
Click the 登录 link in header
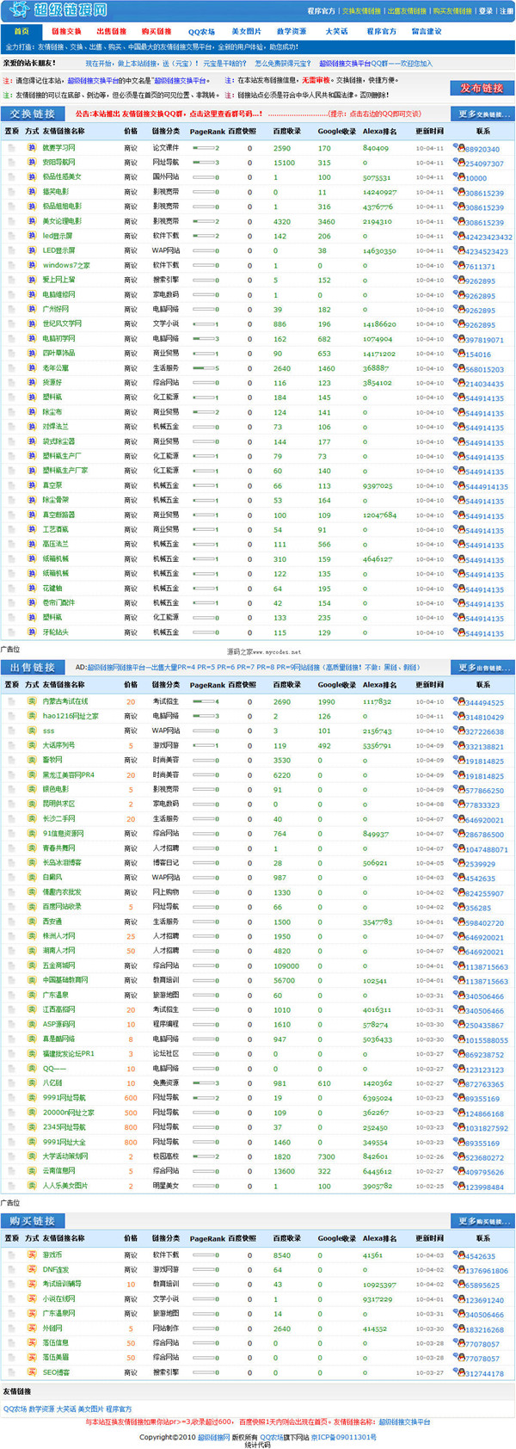[x=486, y=11]
